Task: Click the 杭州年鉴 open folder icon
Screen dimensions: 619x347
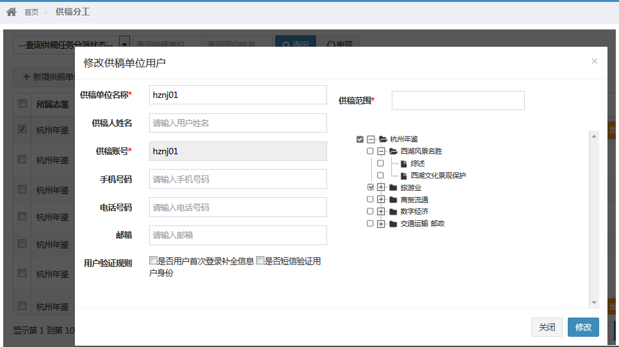Action: tap(383, 140)
